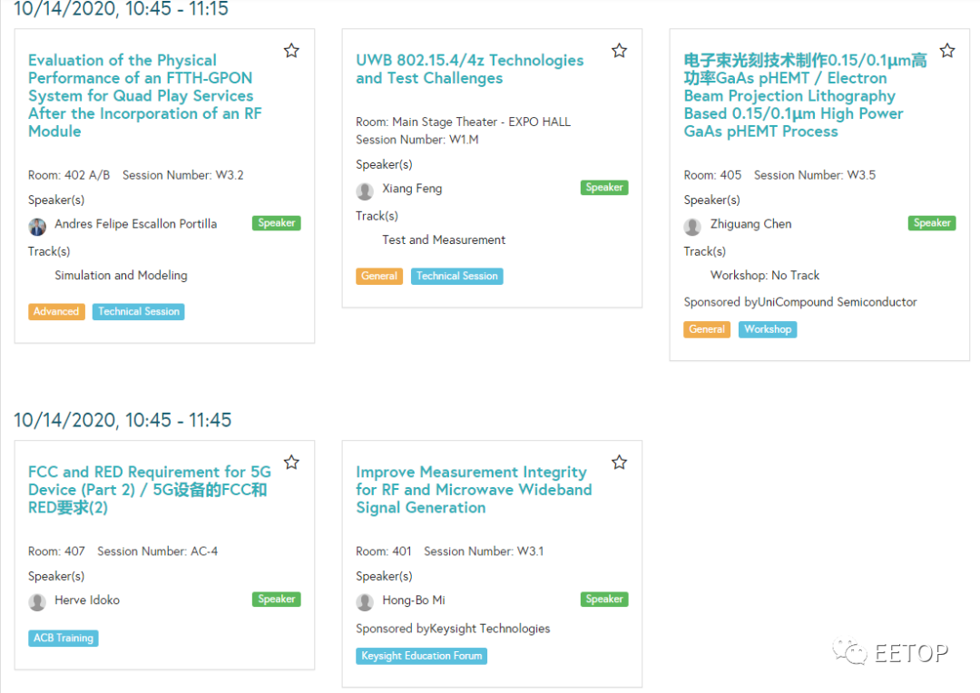This screenshot has width=980, height=693.
Task: Open Improve Measurement Integrity session title
Action: pyautogui.click(x=473, y=490)
